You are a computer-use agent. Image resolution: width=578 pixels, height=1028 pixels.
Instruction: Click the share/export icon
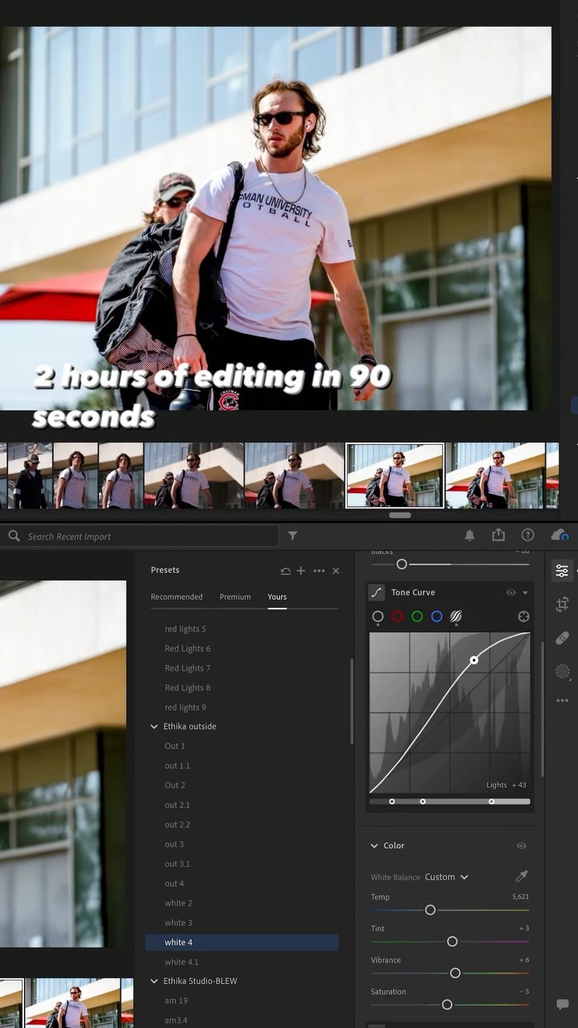[499, 535]
